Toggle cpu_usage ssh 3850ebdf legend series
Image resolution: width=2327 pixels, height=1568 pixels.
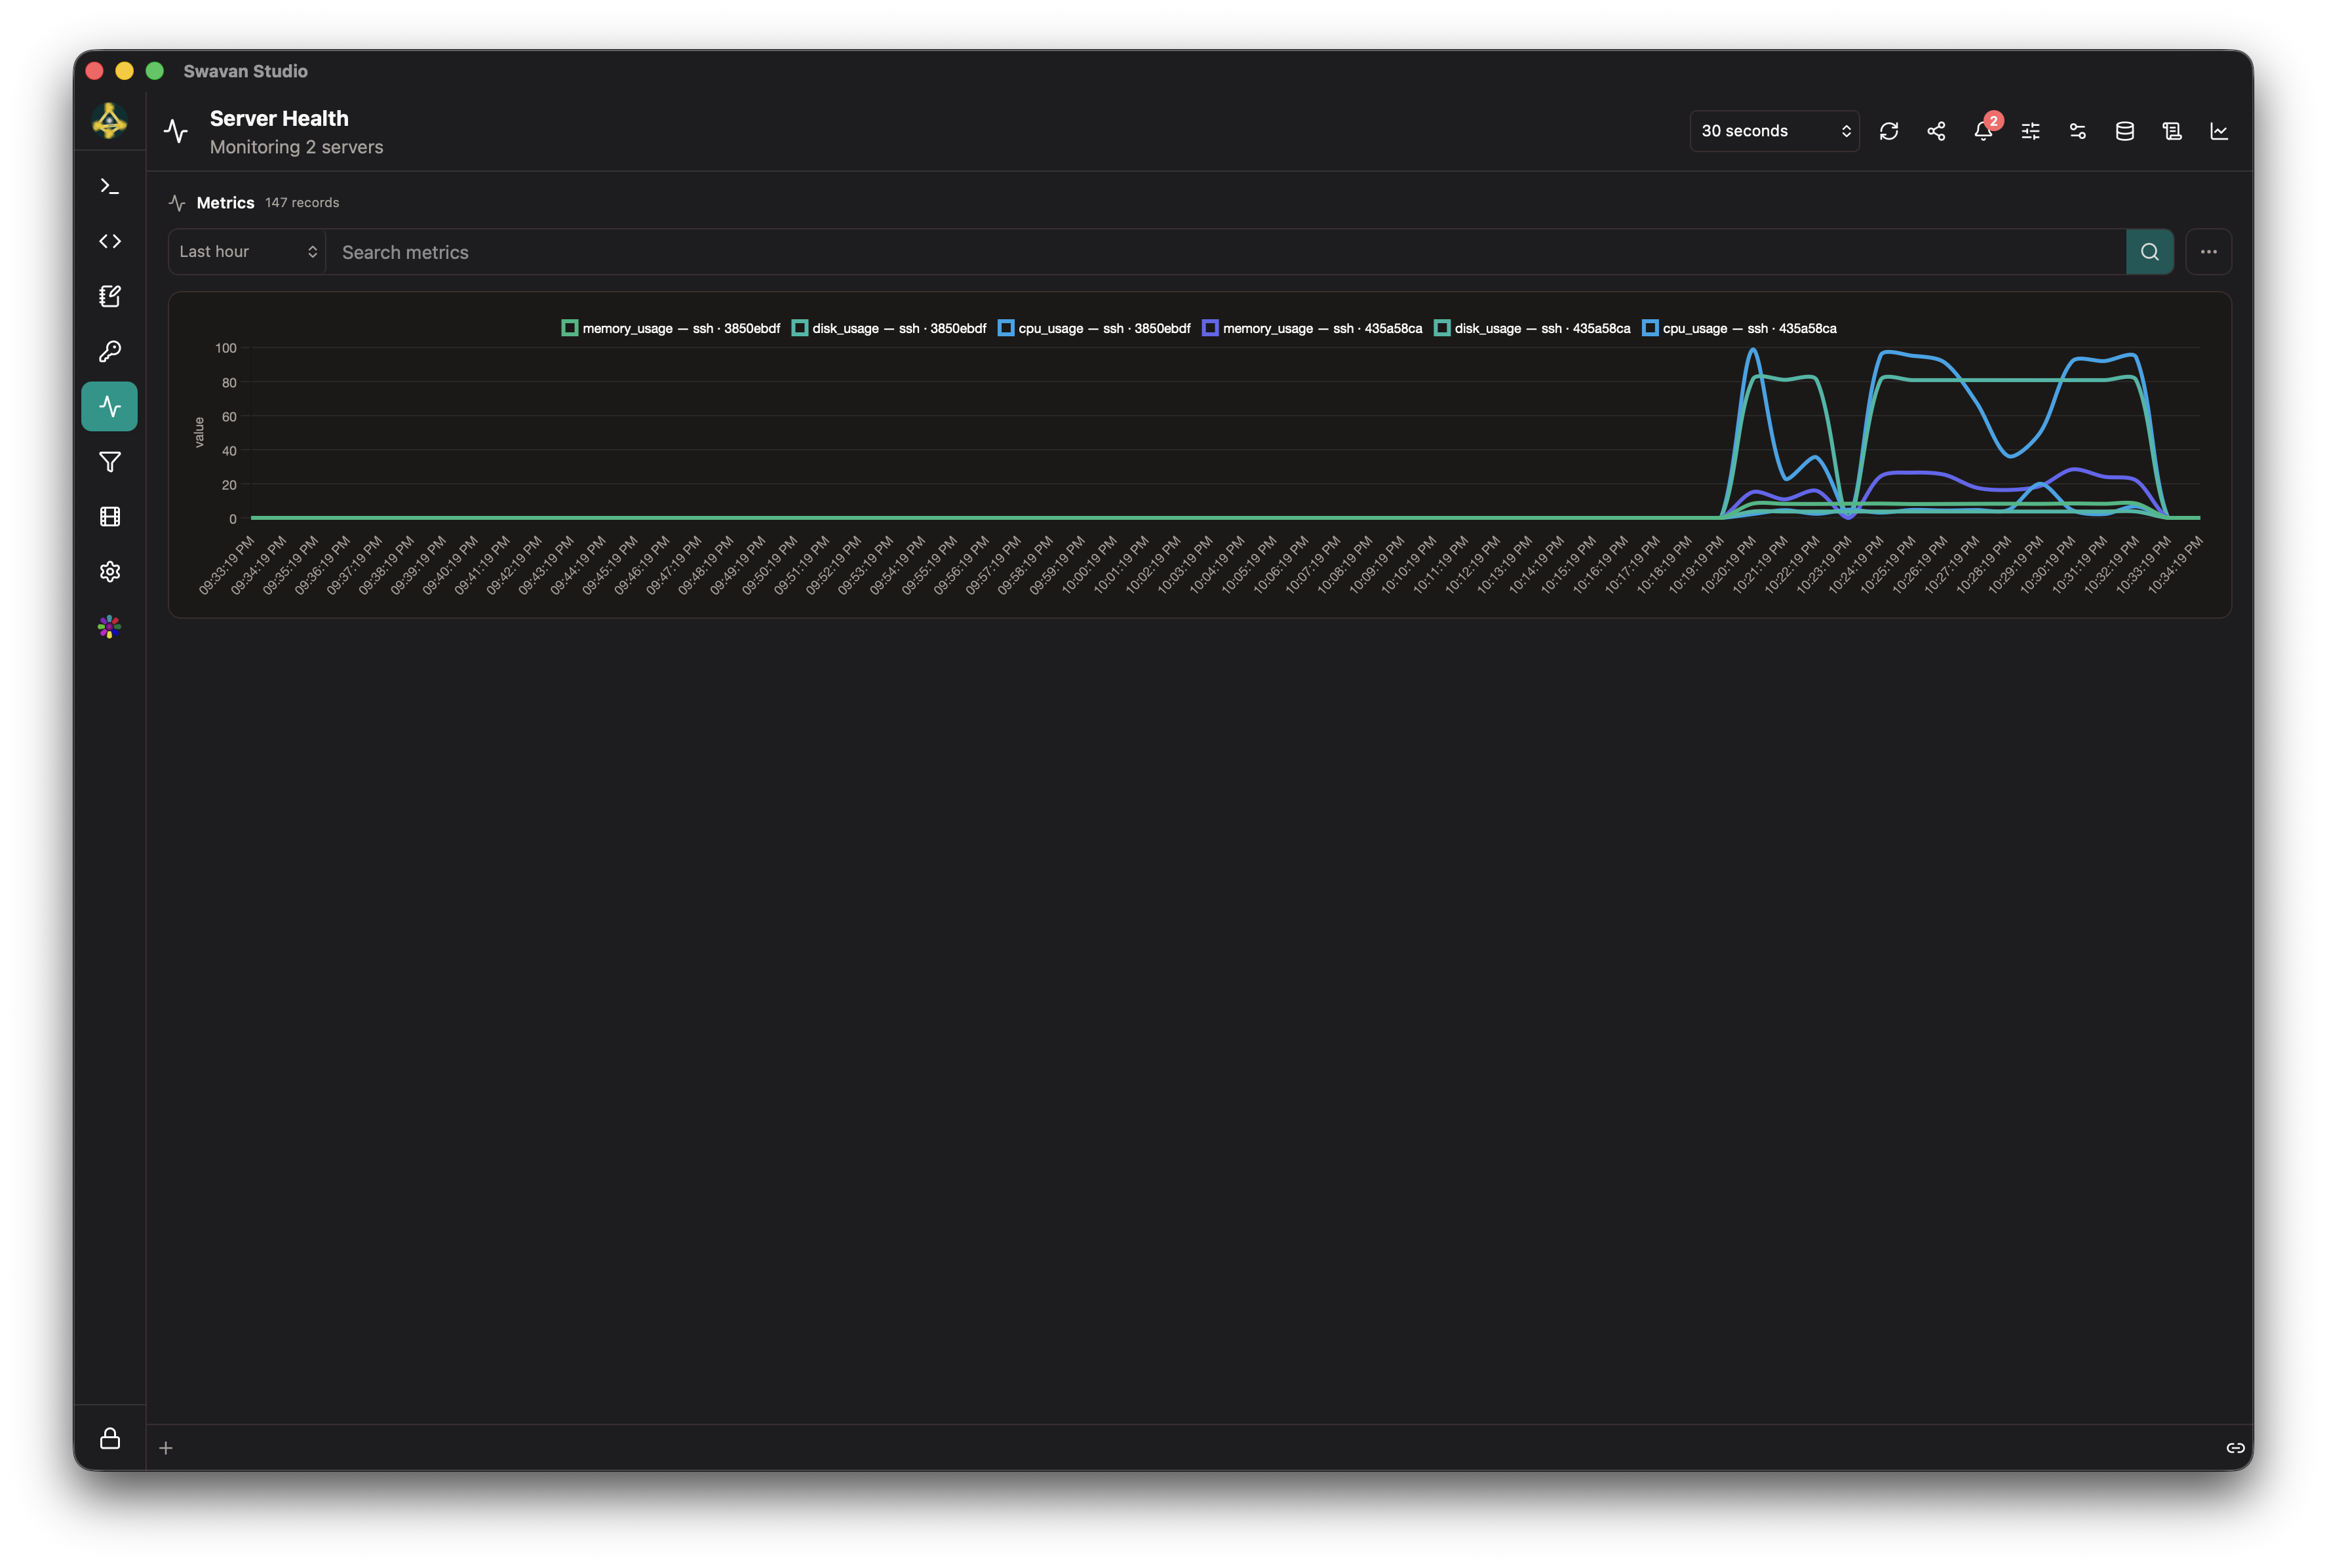click(x=1094, y=328)
